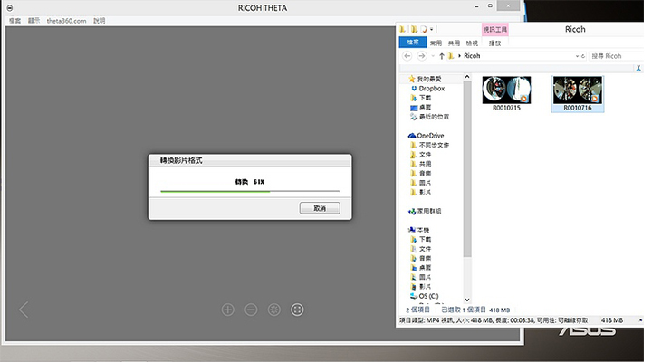Open the theta360.com menu item
The image size is (652, 362).
[x=66, y=21]
